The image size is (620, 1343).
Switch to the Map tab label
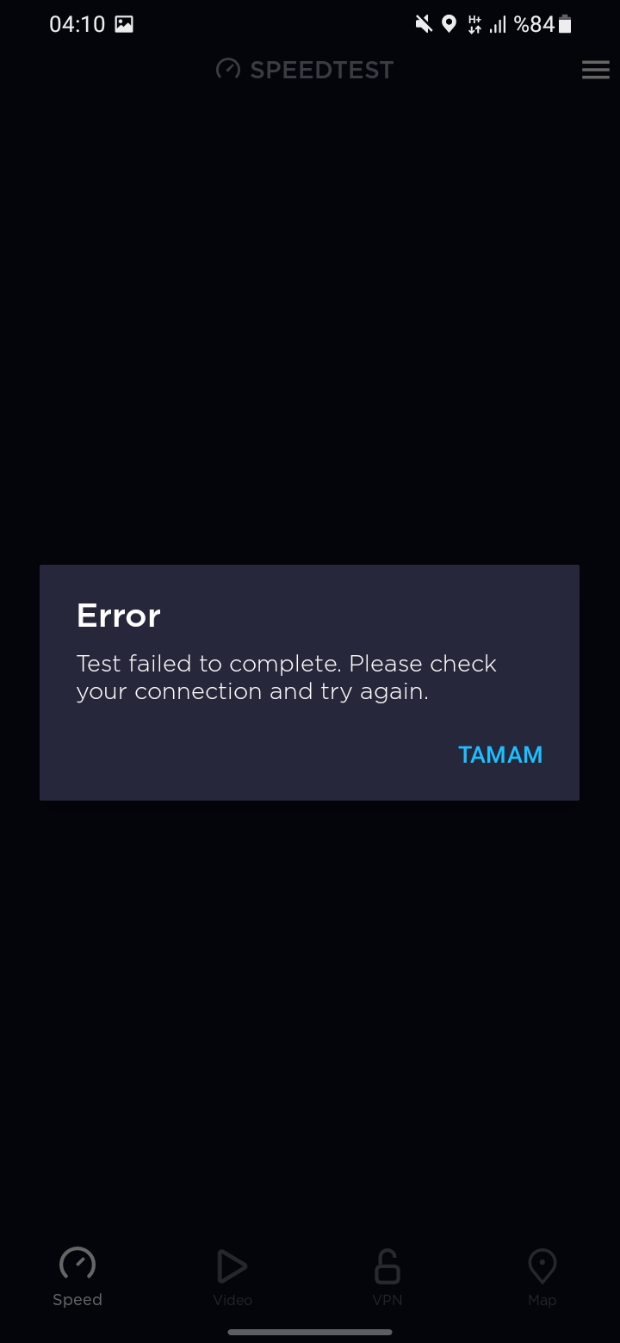[542, 1300]
